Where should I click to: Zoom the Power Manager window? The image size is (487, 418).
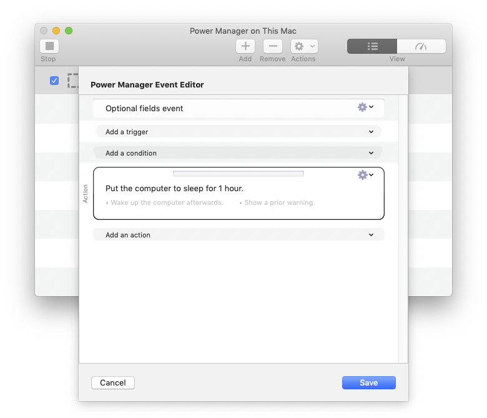(x=69, y=31)
